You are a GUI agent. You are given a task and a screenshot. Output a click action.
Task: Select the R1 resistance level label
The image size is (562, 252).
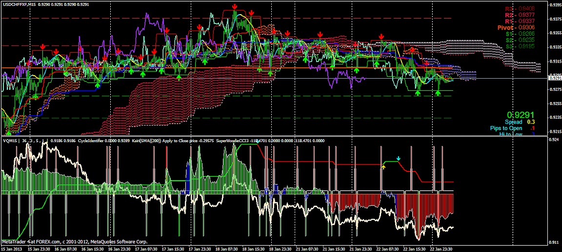tap(520, 21)
